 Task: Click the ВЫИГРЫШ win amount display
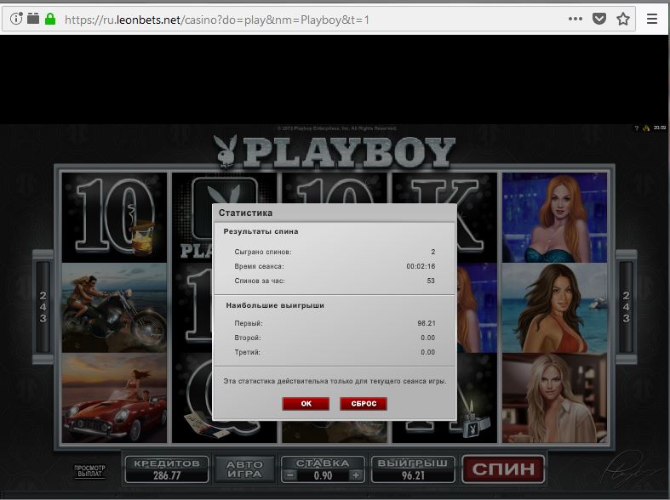click(x=413, y=469)
